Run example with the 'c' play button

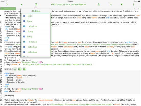[24, 69]
